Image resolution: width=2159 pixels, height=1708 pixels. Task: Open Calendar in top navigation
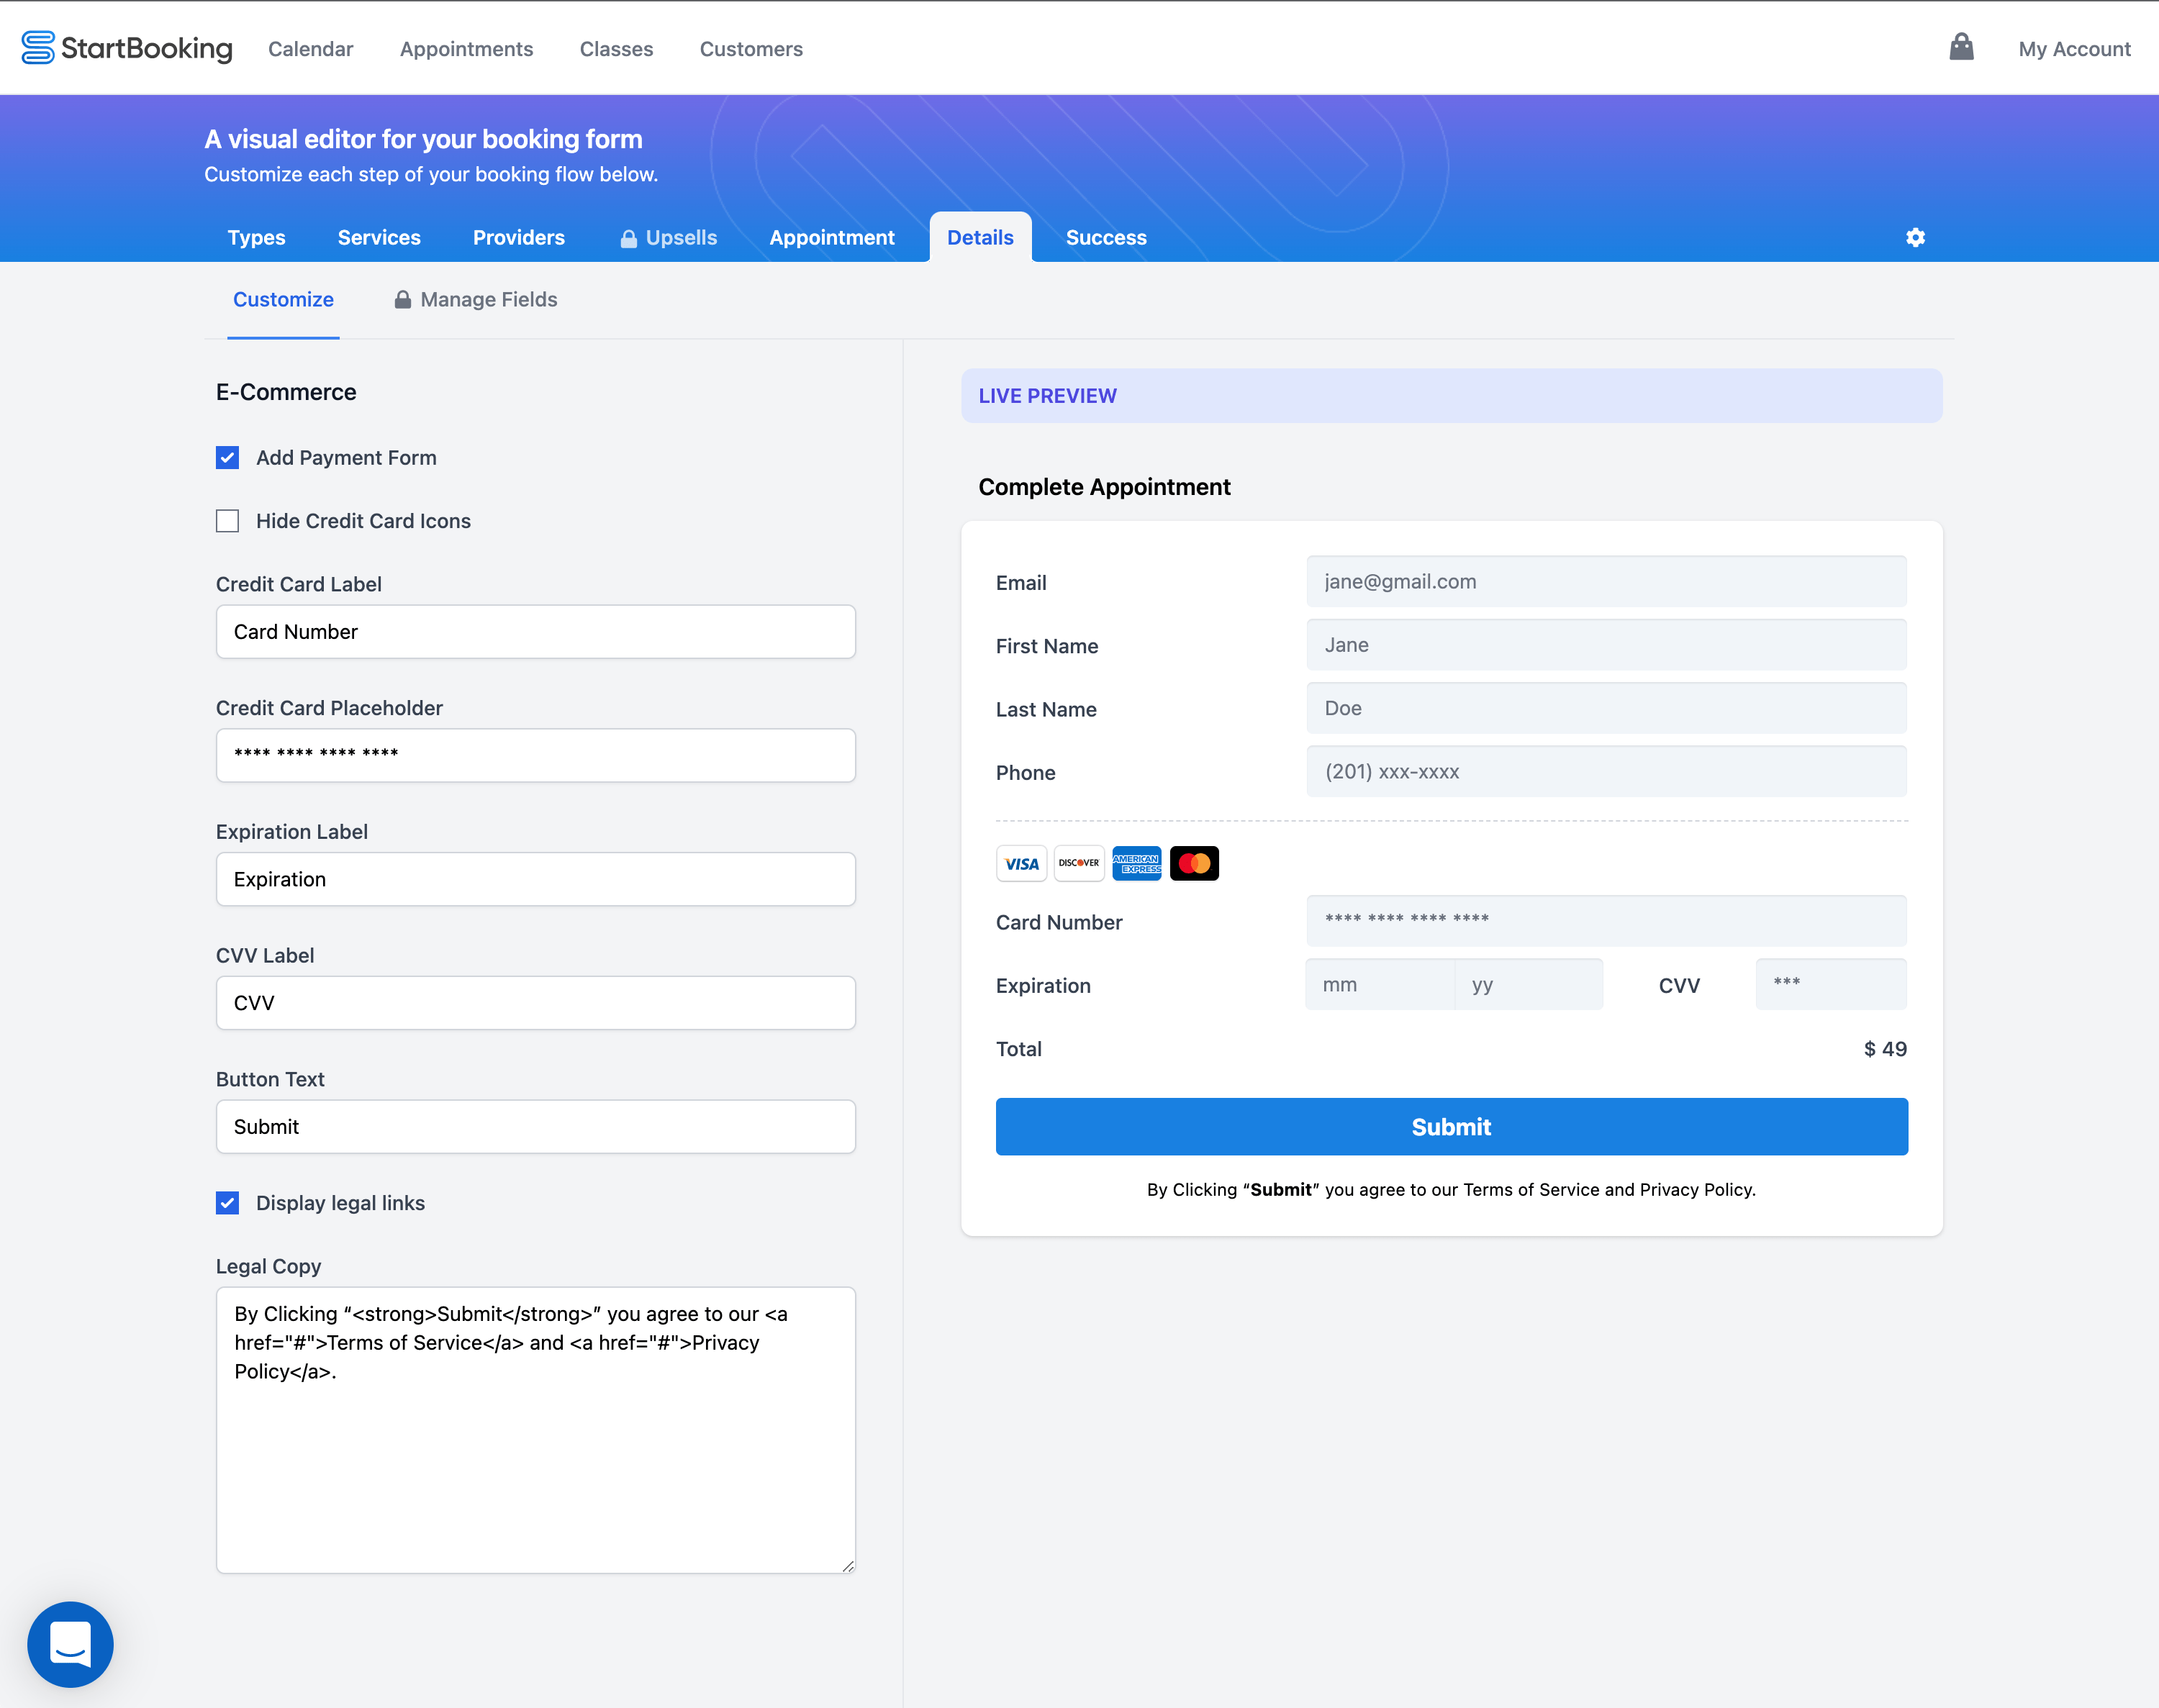click(x=310, y=49)
